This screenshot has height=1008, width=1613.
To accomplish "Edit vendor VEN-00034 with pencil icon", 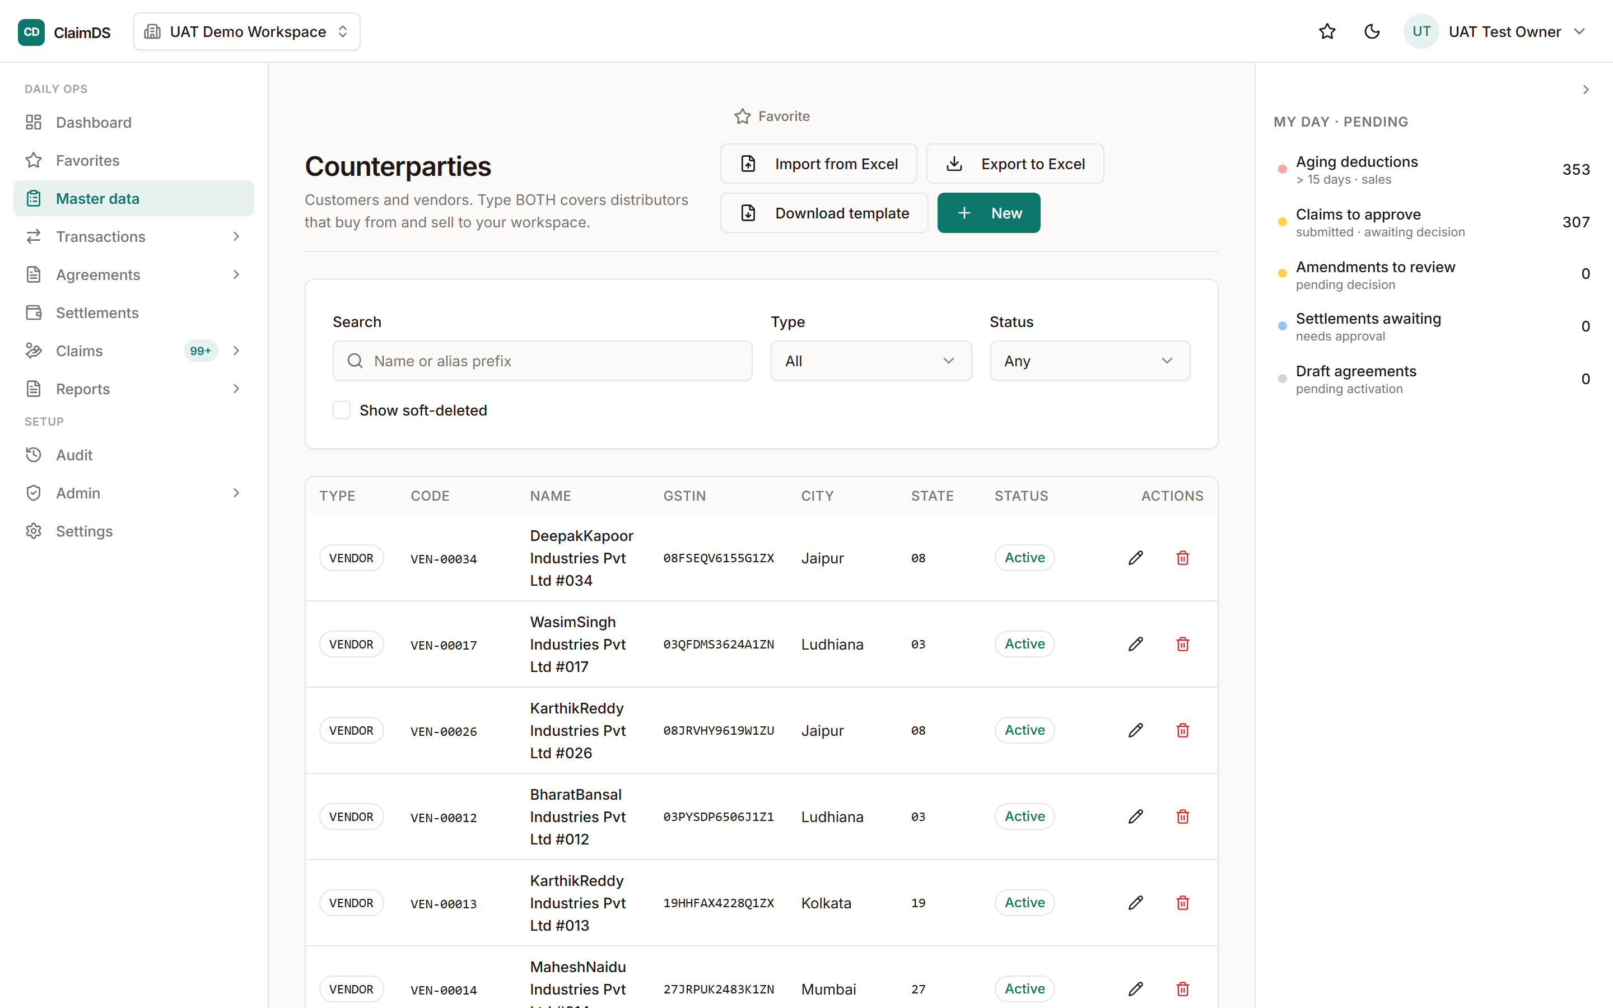I will click(x=1136, y=558).
